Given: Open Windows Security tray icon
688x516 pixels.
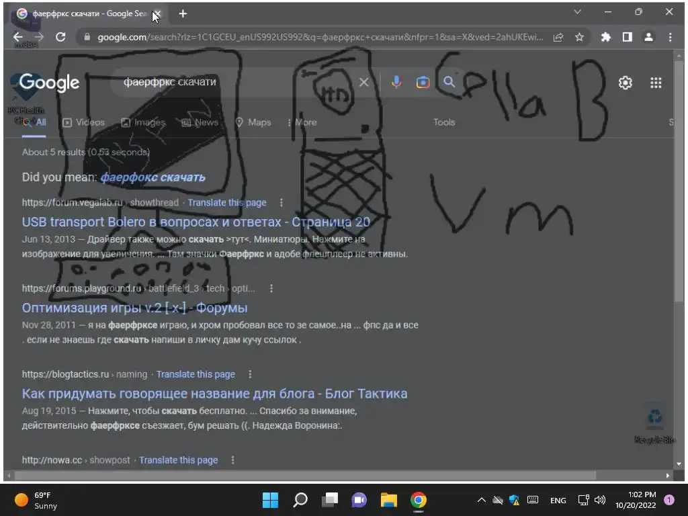Looking at the screenshot, I should click(514, 500).
